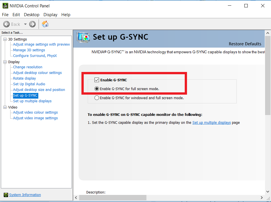The image size is (271, 202).
Task: Close the NVIDIA Control Panel window
Action: pyautogui.click(x=263, y=6)
